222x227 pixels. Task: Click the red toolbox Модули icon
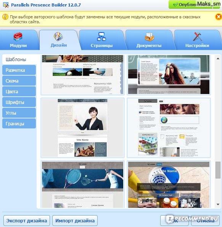[x=18, y=37]
